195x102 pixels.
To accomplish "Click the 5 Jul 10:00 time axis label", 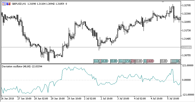I will 173,99.
